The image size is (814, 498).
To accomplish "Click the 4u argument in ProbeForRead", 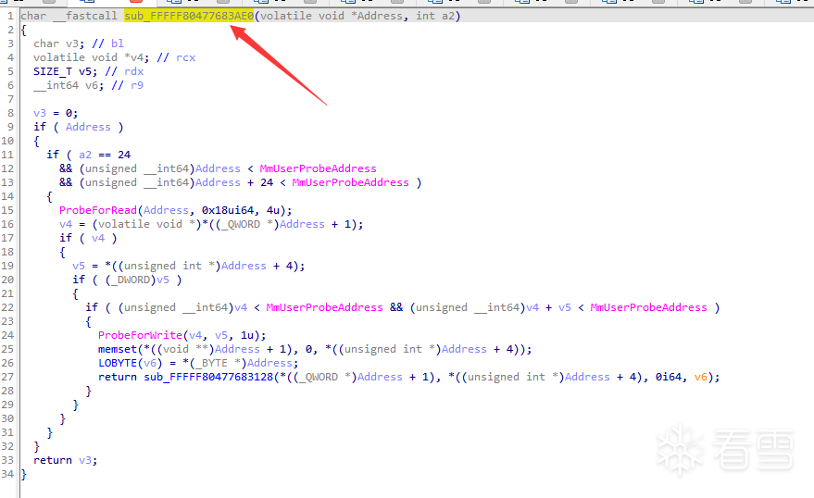I will [273, 210].
